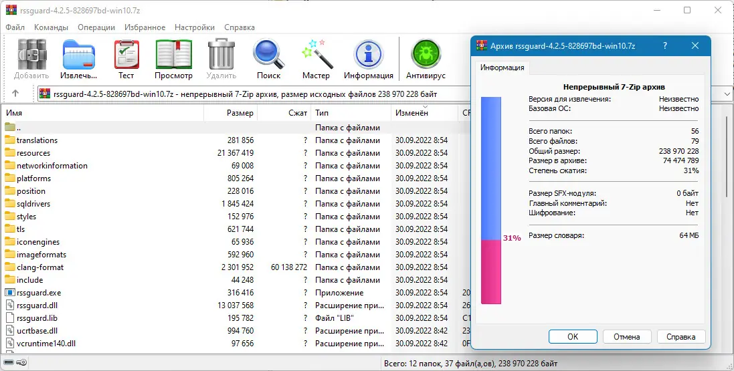Sort by the Изменён column header
Viewport: 734px width, 371px height.
click(424, 113)
